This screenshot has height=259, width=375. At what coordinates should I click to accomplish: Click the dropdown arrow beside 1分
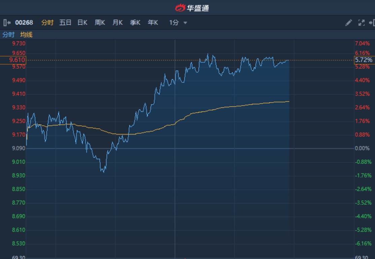click(x=185, y=23)
